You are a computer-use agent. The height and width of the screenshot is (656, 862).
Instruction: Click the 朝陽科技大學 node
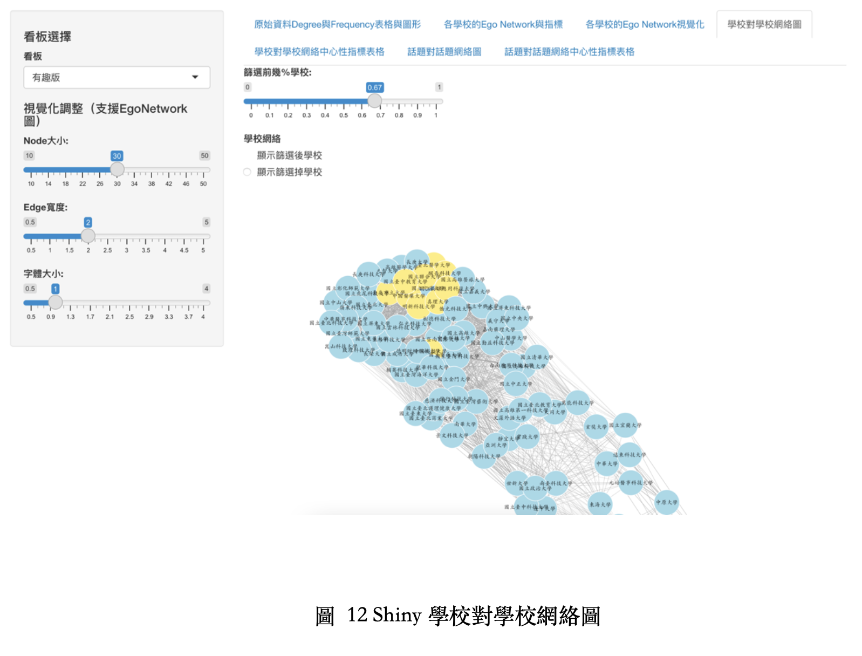tap(484, 456)
